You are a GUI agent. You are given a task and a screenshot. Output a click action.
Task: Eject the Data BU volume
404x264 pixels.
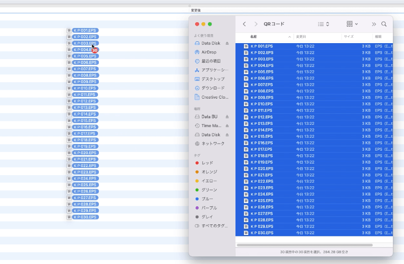pyautogui.click(x=227, y=116)
